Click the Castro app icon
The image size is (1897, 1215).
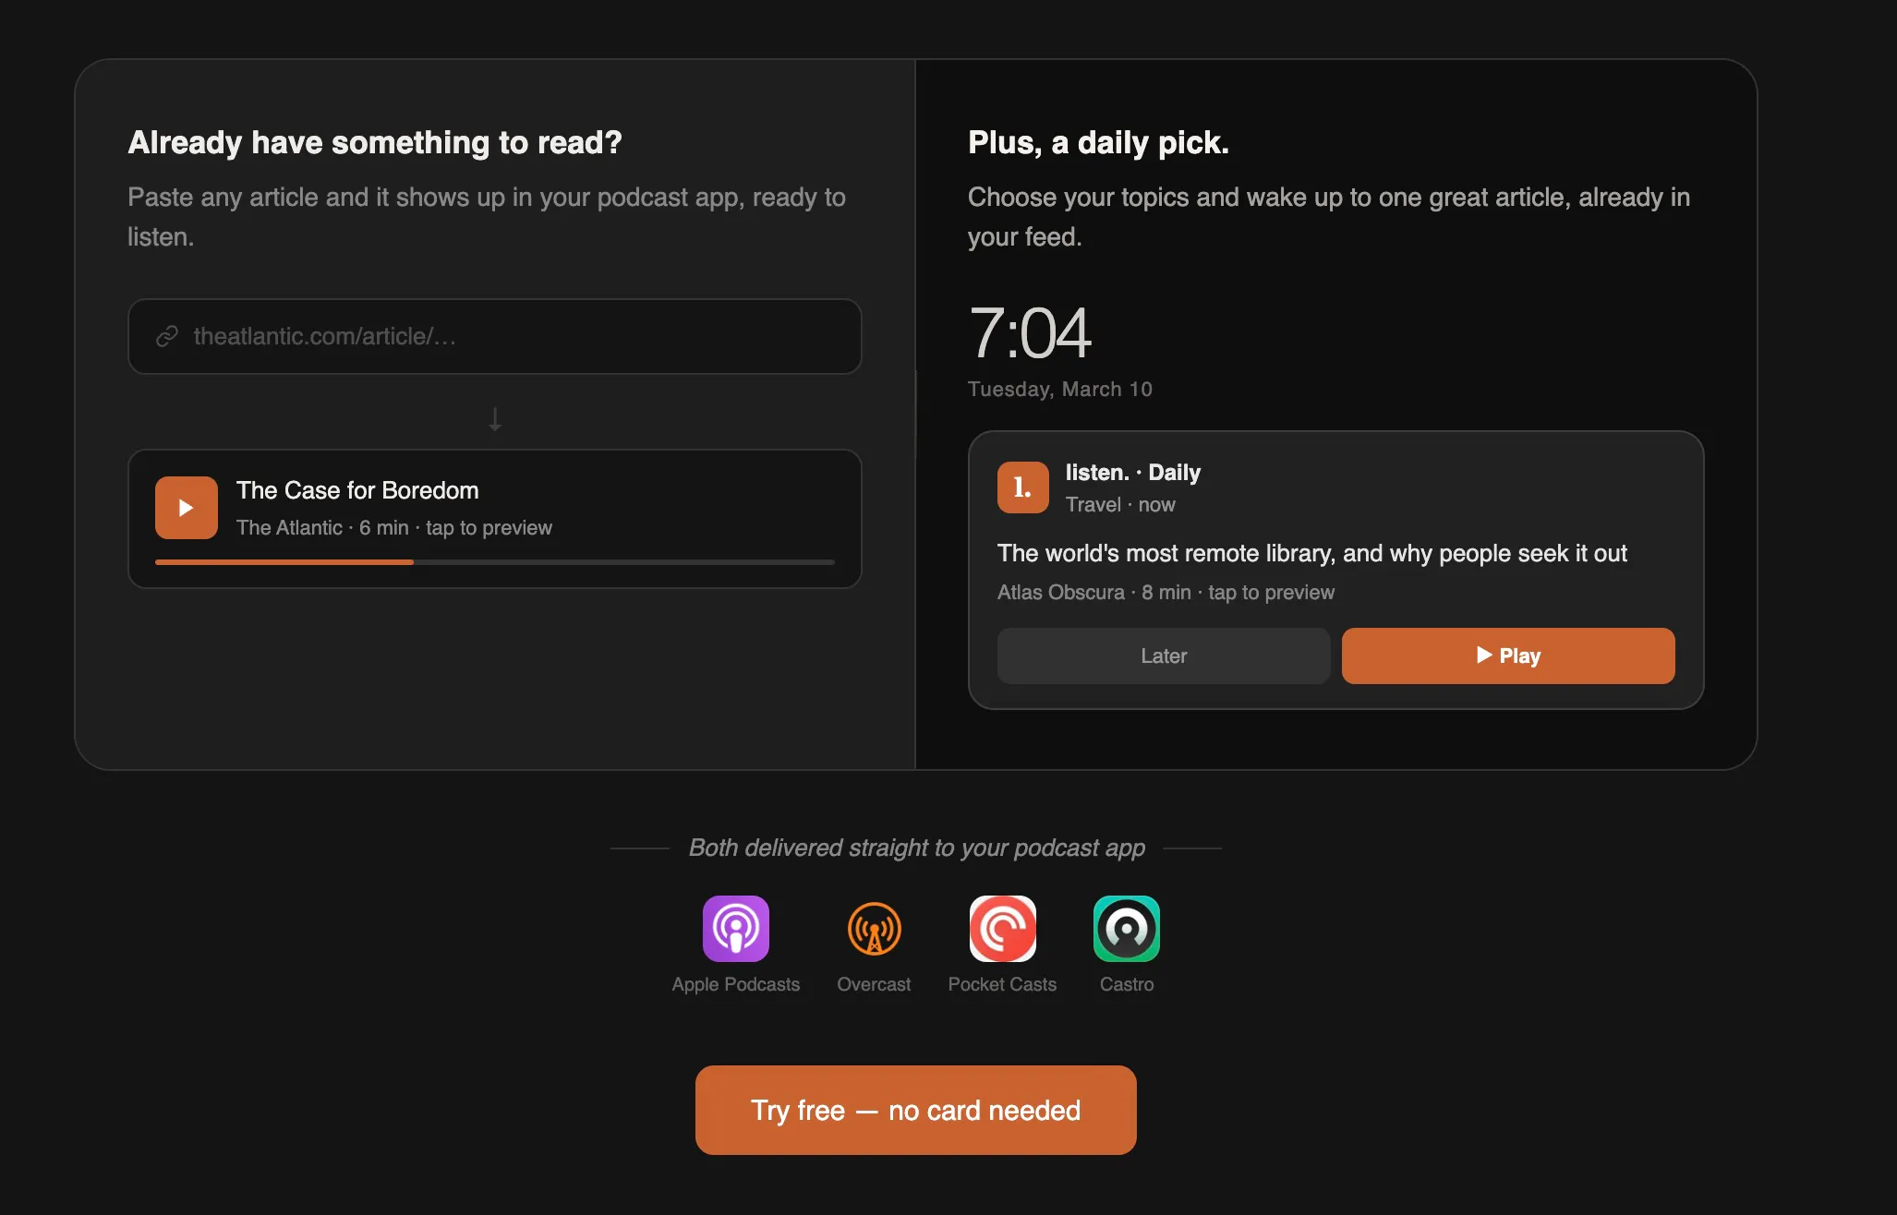(x=1127, y=929)
